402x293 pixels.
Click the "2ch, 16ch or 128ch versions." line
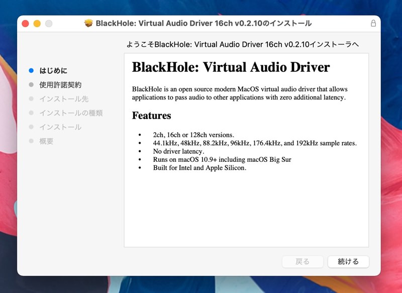coord(193,135)
